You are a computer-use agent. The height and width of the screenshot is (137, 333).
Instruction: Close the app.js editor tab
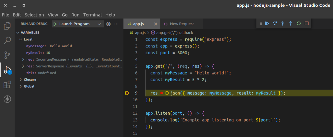pos(155,24)
